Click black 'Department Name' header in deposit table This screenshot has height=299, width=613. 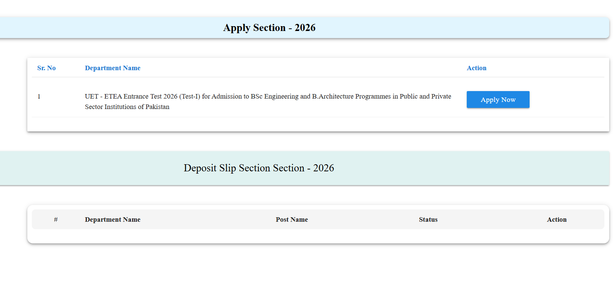tap(113, 219)
